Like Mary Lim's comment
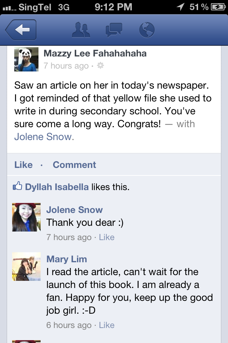This screenshot has height=343, width=228. [107, 325]
